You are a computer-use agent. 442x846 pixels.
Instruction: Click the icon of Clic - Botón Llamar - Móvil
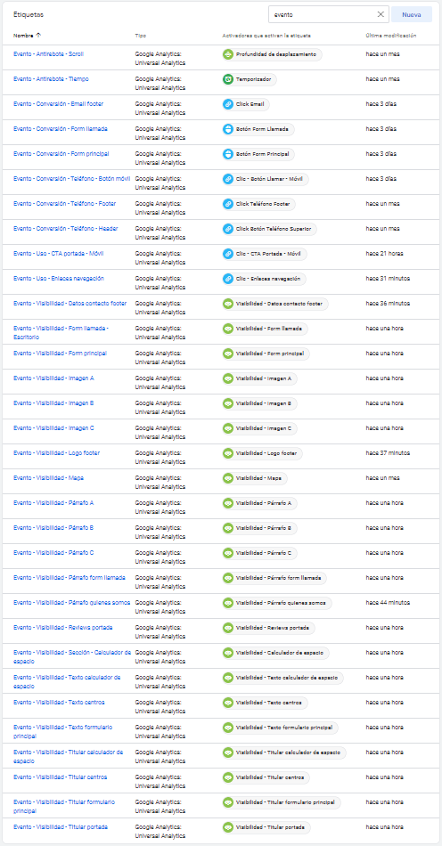pos(228,179)
